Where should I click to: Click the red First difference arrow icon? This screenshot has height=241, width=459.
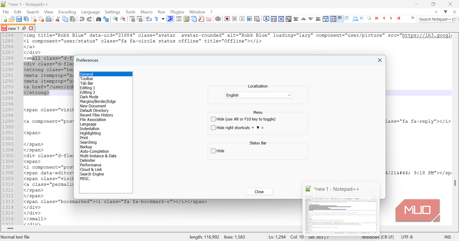tap(376, 18)
